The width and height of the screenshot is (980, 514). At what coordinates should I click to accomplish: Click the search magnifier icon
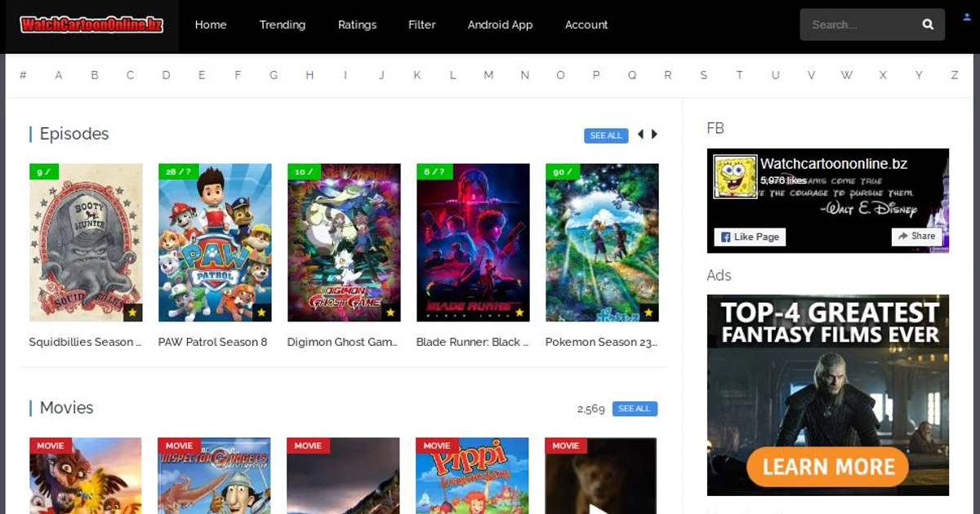(x=928, y=24)
